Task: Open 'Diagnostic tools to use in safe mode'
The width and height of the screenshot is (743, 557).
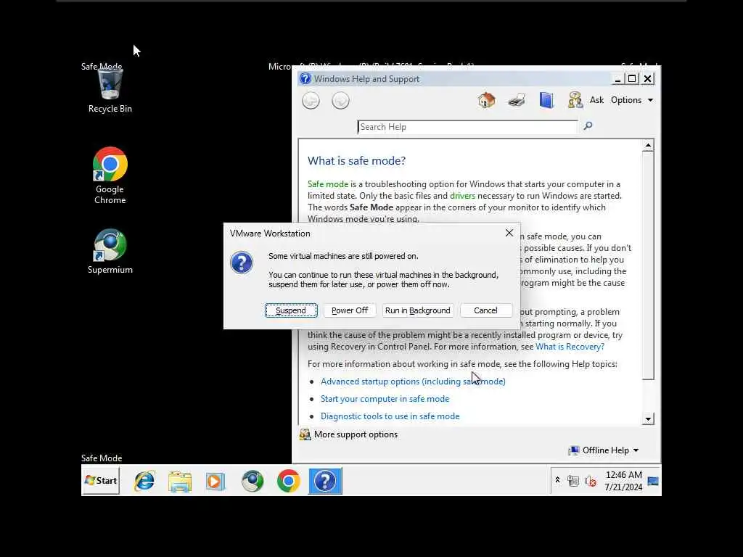Action: click(x=390, y=416)
